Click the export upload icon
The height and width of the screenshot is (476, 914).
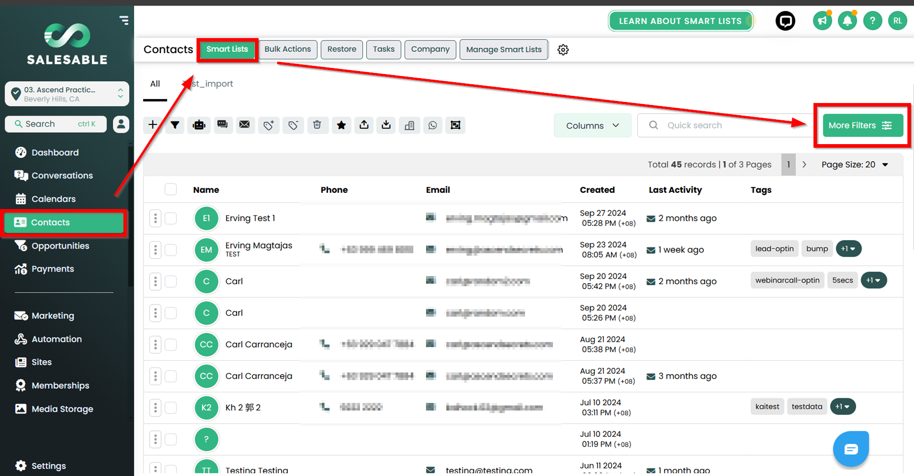[x=364, y=125]
